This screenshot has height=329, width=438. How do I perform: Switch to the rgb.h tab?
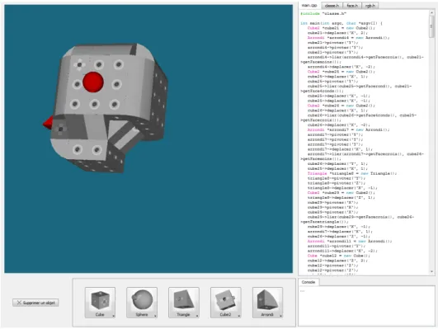tap(370, 6)
